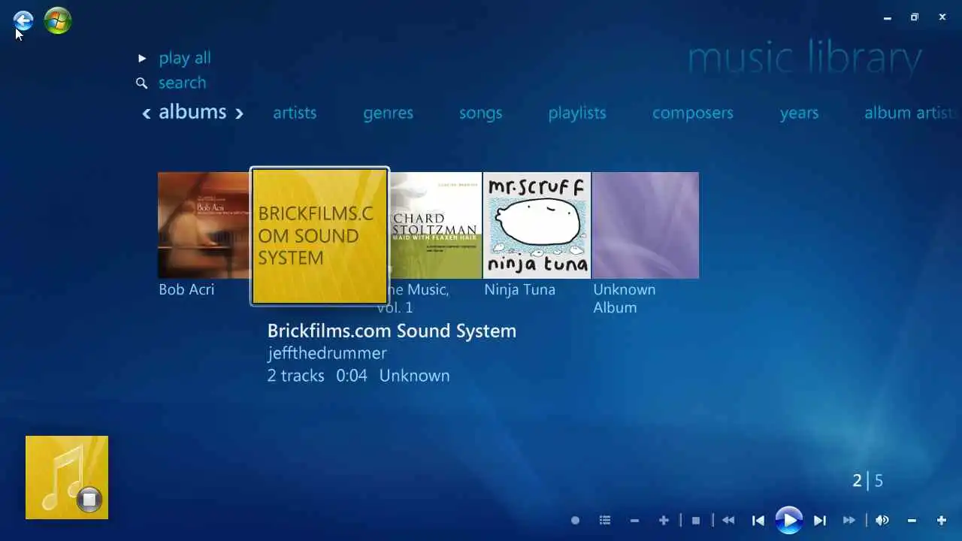The image size is (962, 541).
Task: Switch to the composers view
Action: point(692,113)
